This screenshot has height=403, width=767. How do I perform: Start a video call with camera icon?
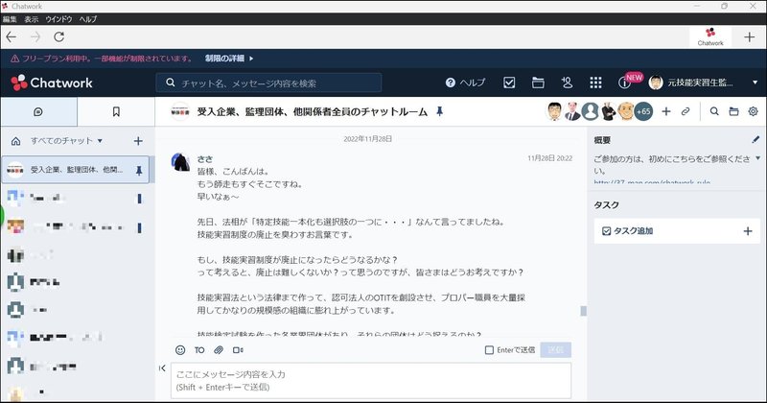[238, 350]
